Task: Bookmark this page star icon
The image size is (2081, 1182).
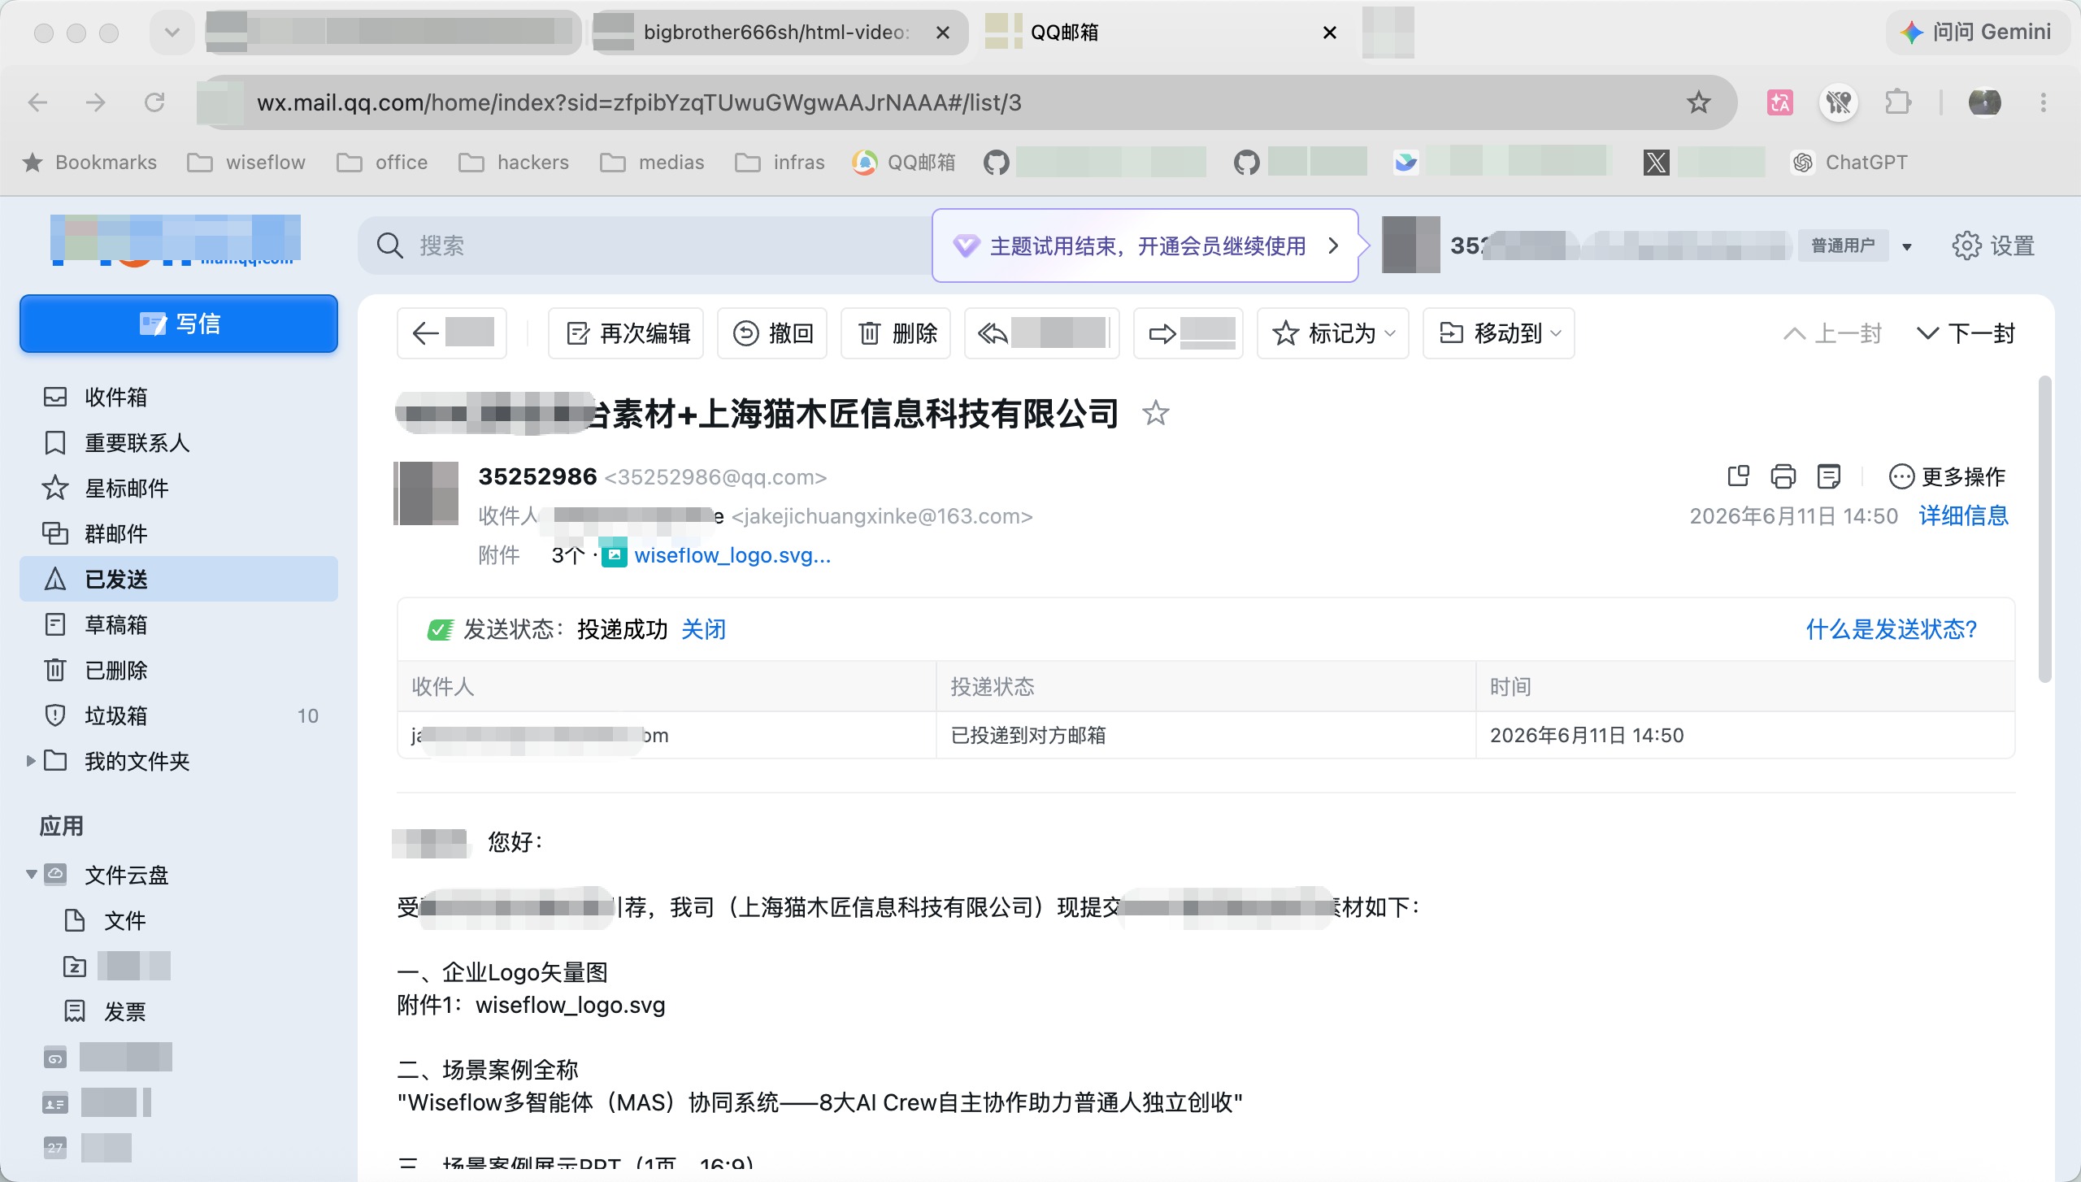Action: pyautogui.click(x=1698, y=102)
